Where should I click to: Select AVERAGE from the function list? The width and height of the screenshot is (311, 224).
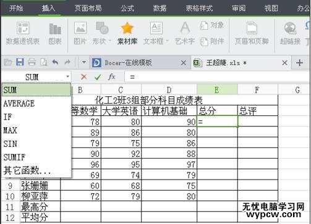point(36,104)
